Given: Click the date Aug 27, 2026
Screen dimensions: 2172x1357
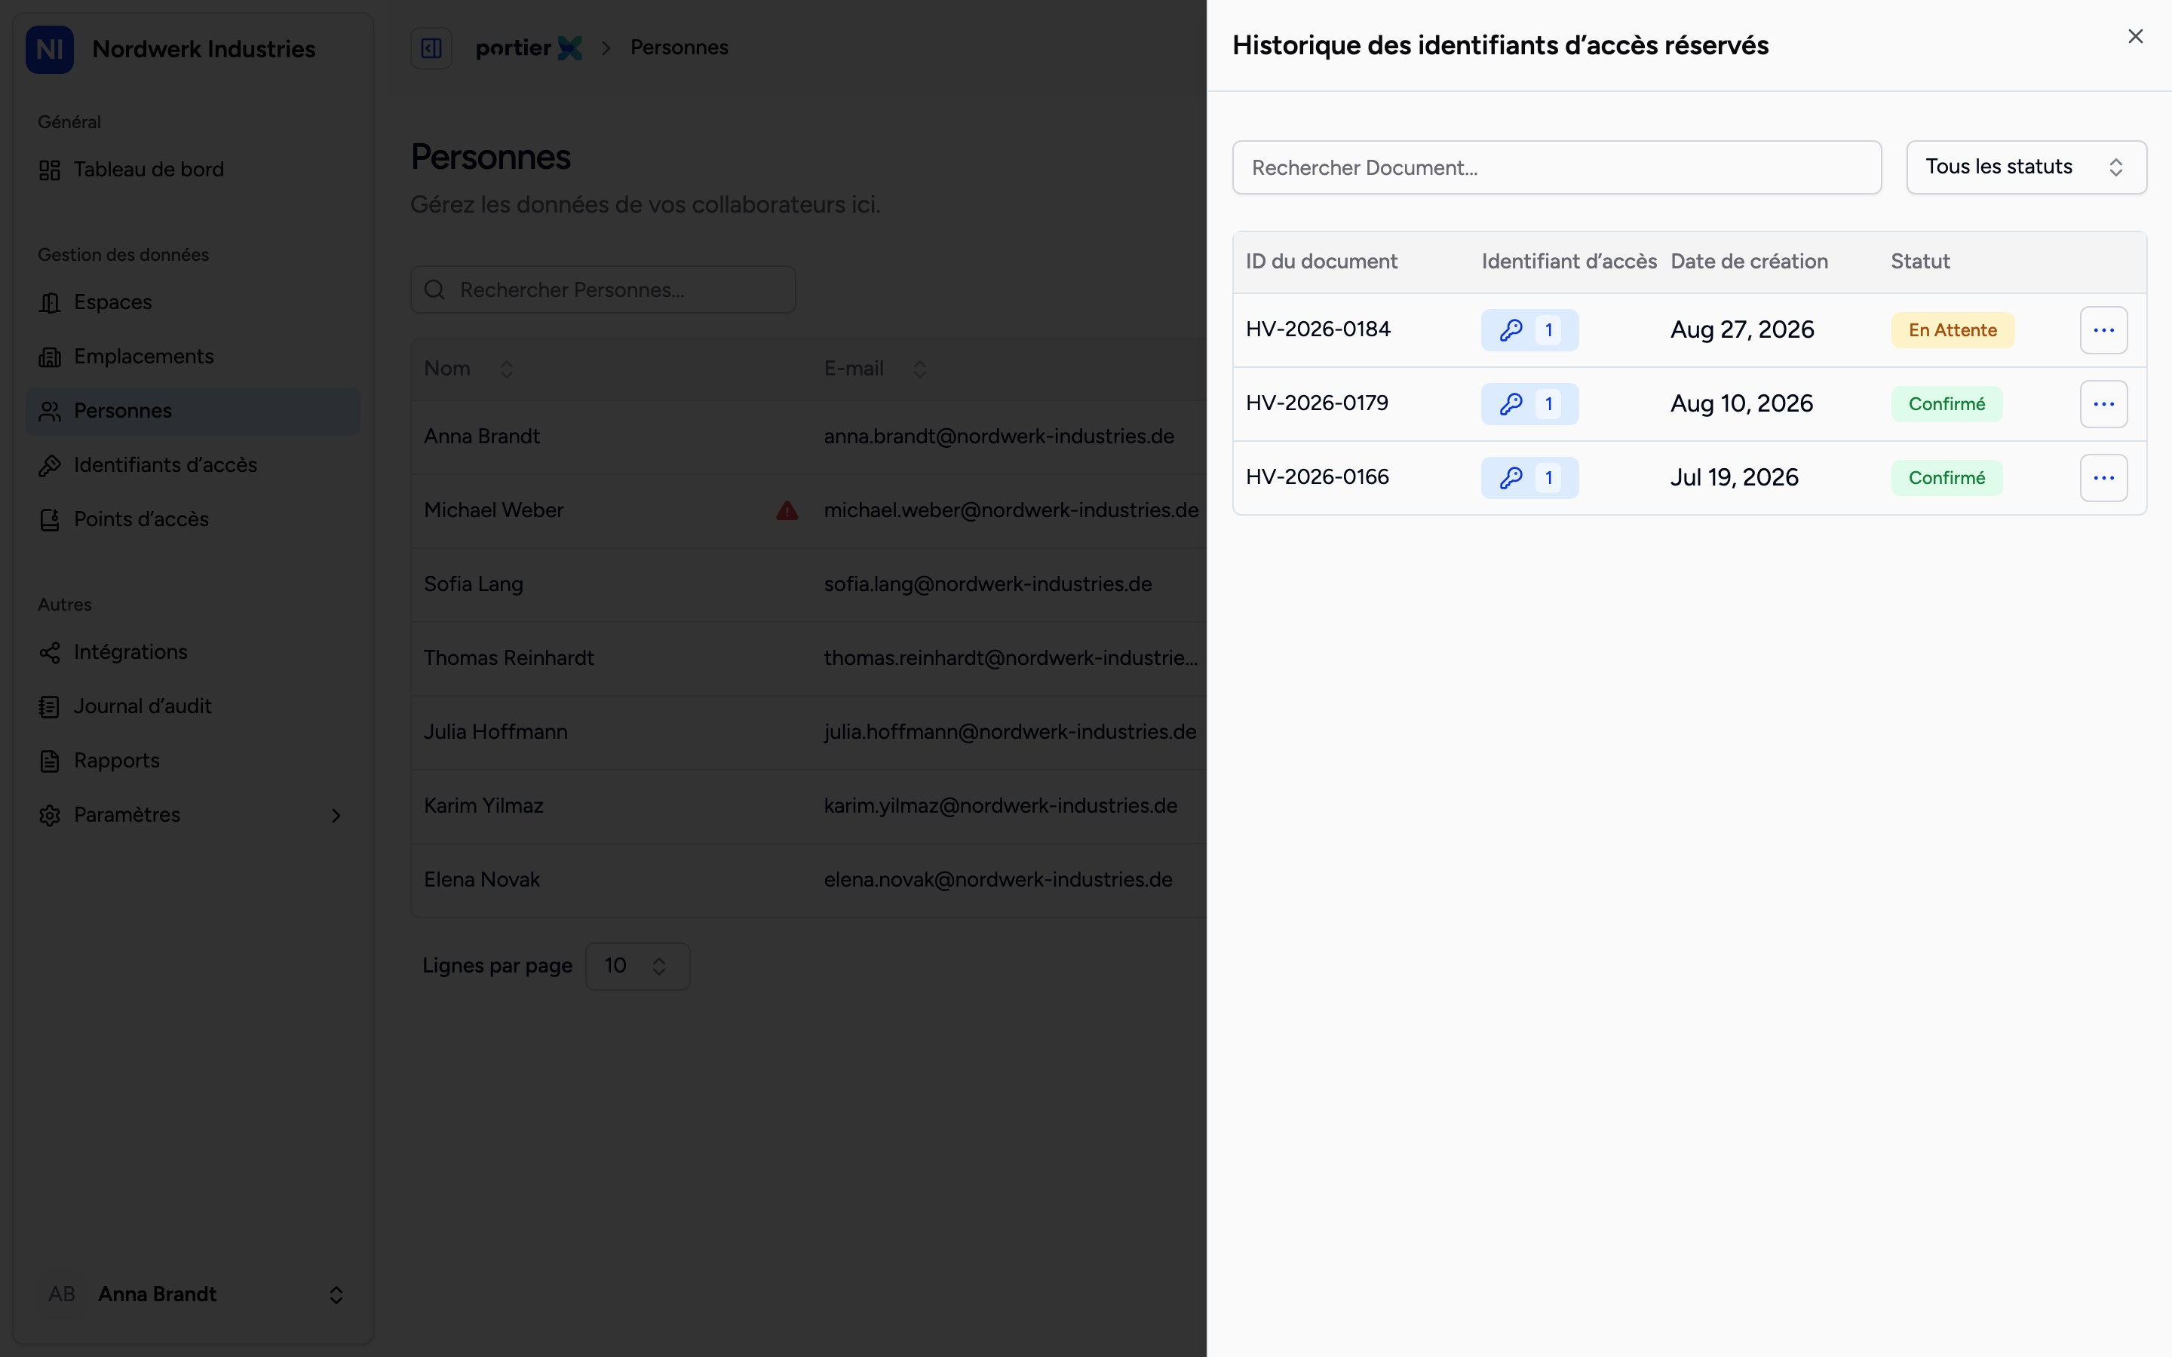Looking at the screenshot, I should (x=1742, y=330).
